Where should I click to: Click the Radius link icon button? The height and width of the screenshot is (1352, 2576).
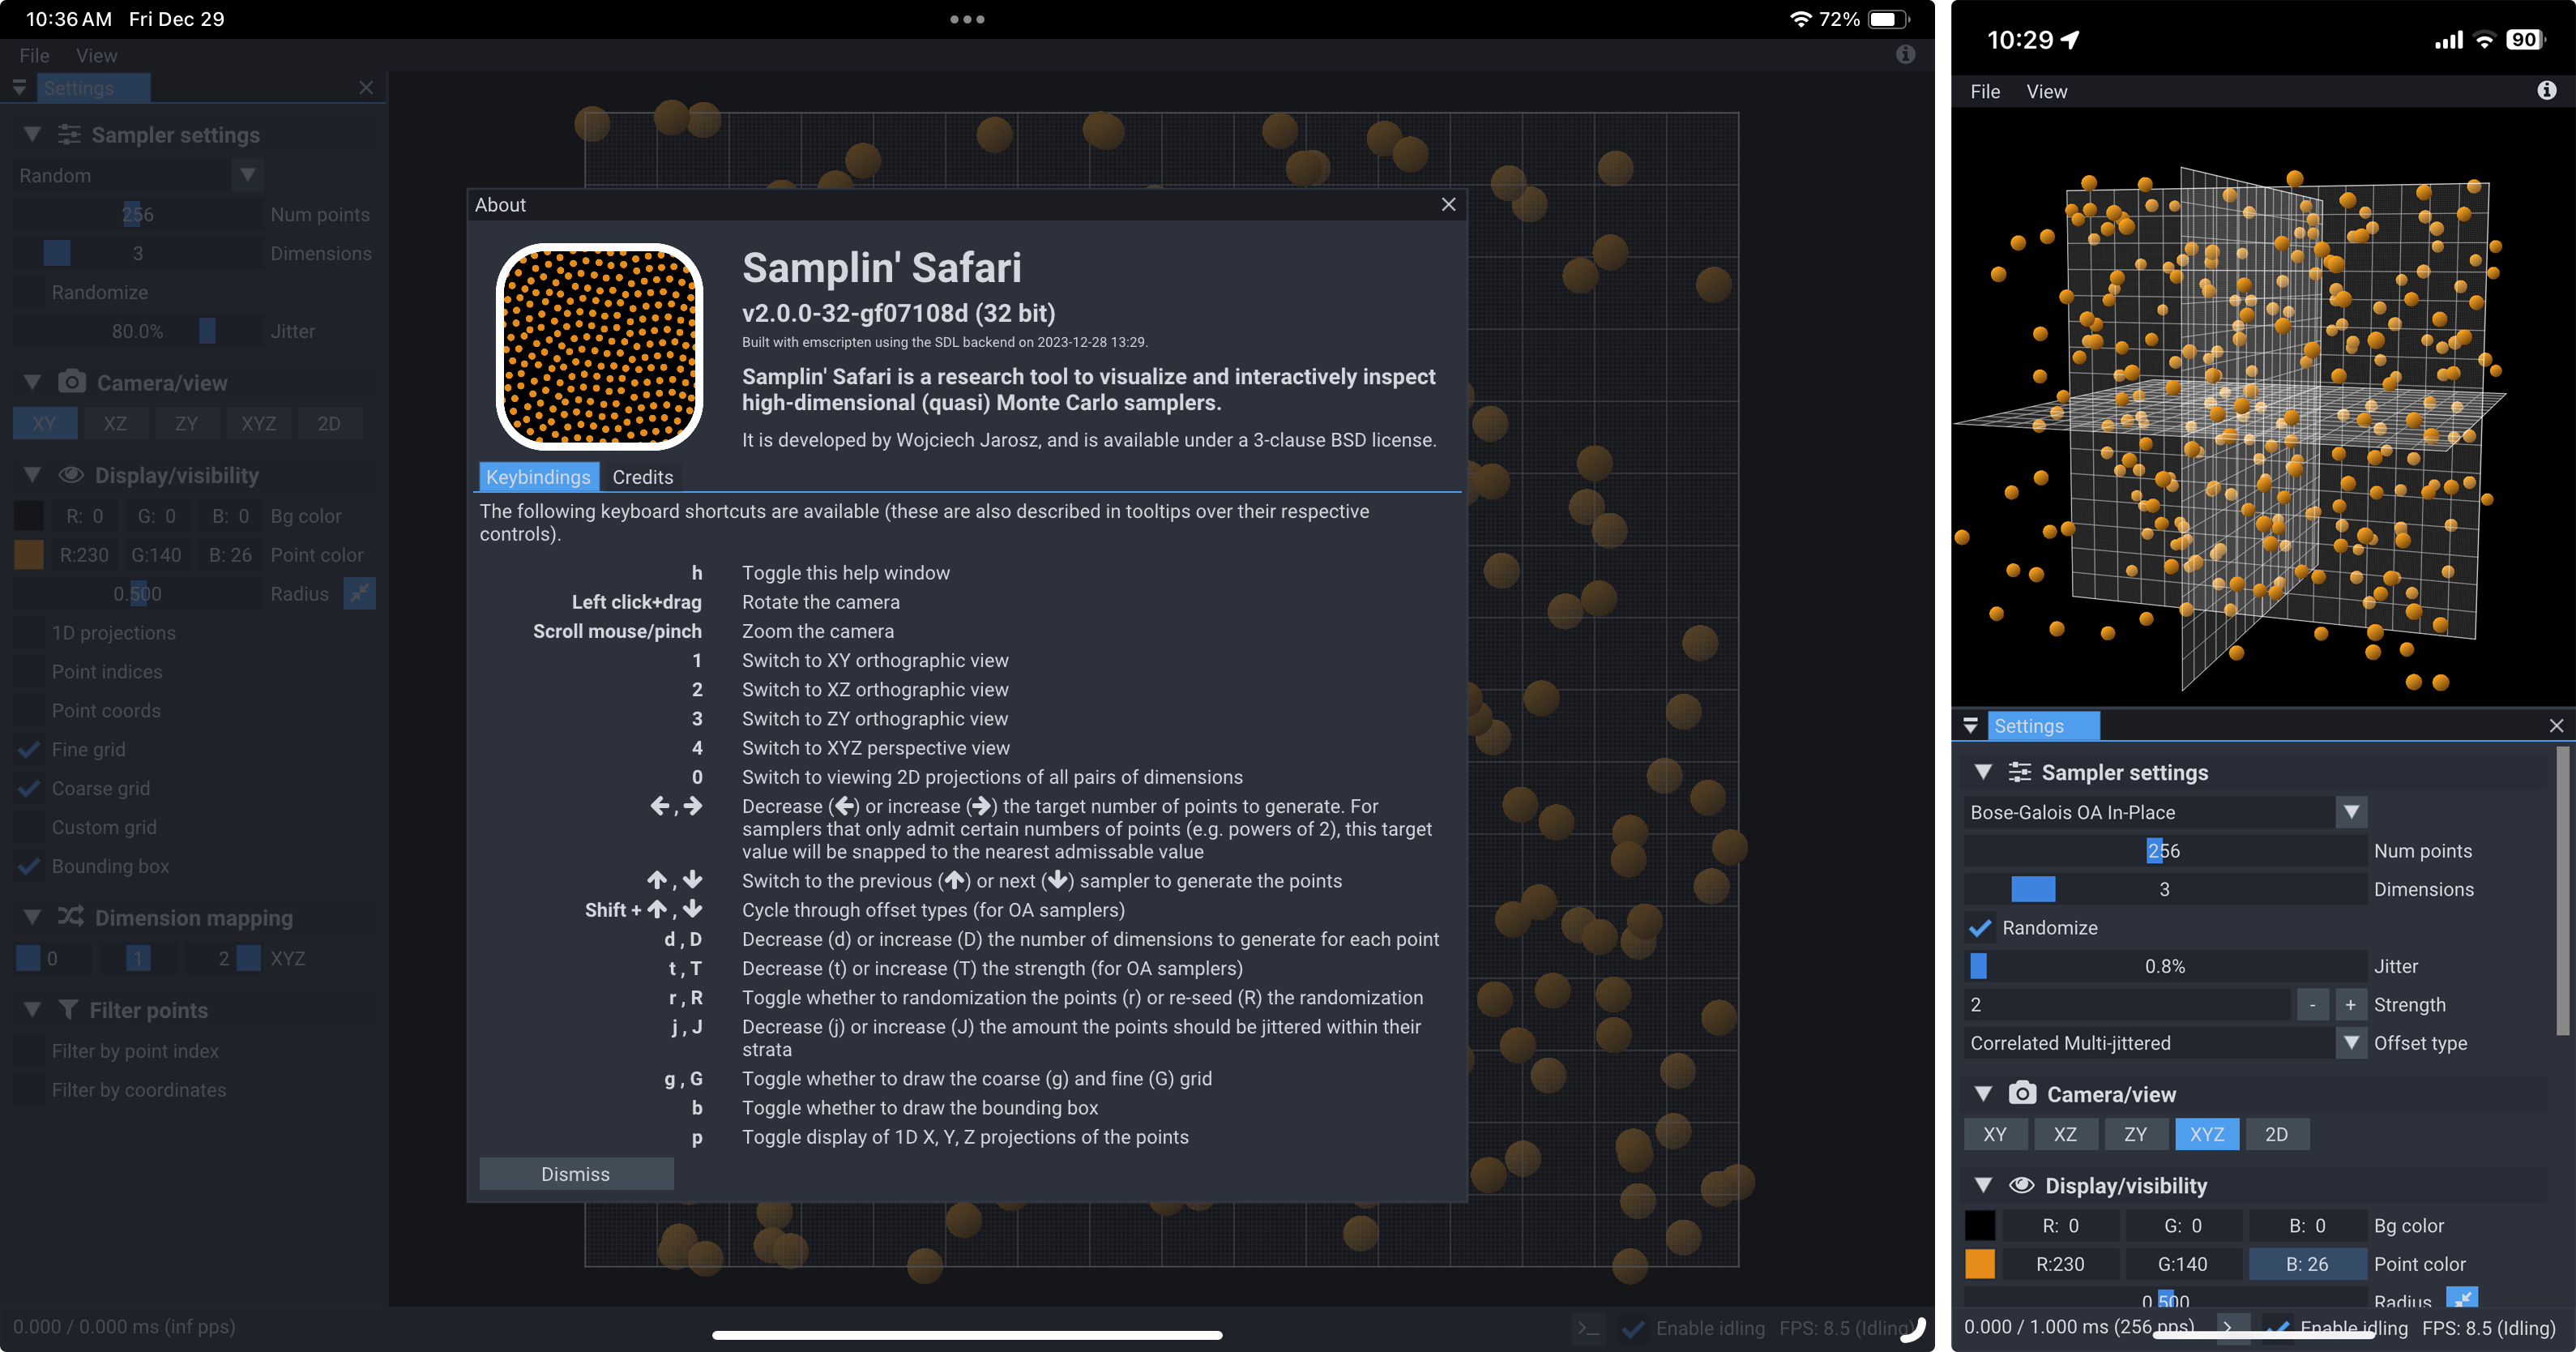[2461, 1298]
